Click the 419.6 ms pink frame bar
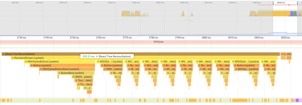302x105 pixels. point(151,42)
